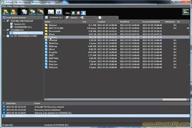192x128 pixels.
Task: Open the Tools menu
Action: click(16, 6)
